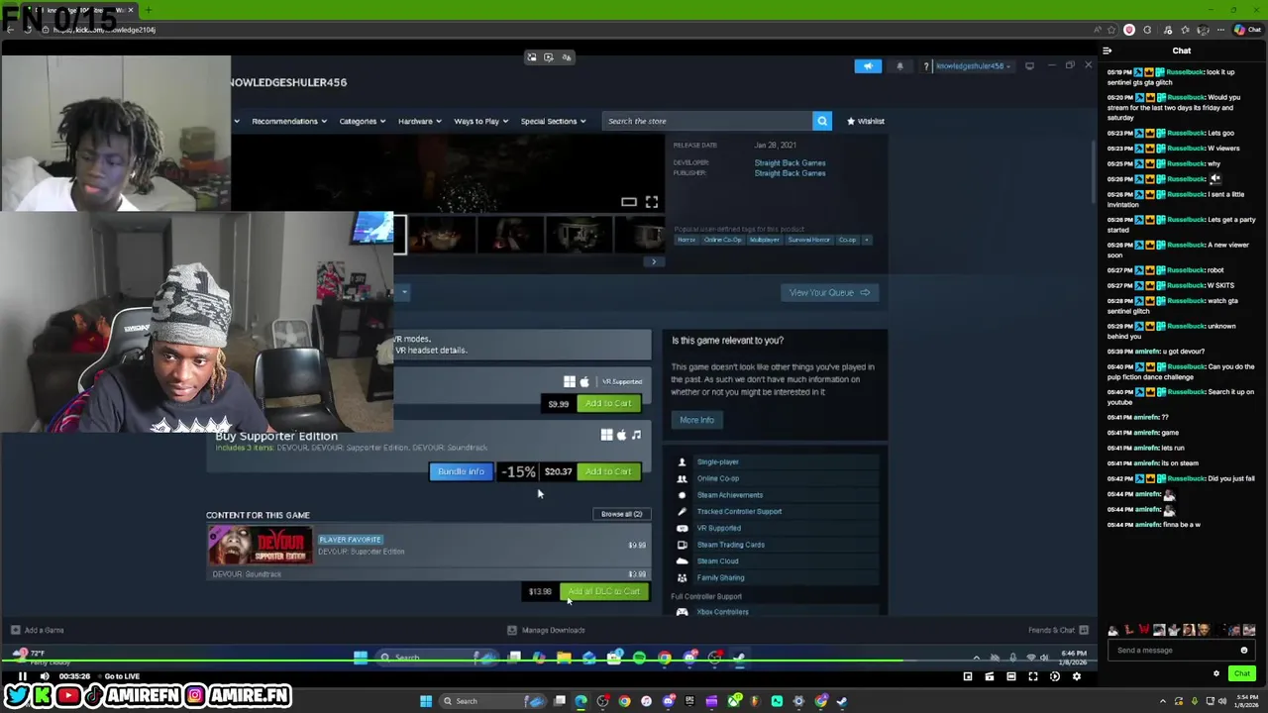This screenshot has height=713, width=1268.
Task: Expand the Hardware store menu
Action: tap(420, 121)
